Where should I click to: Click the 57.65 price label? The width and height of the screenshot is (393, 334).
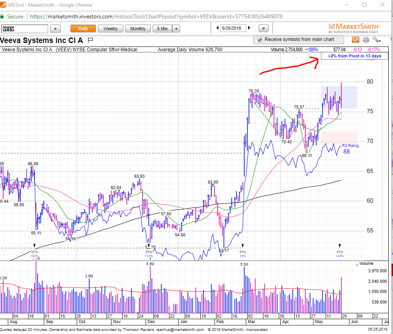click(166, 214)
